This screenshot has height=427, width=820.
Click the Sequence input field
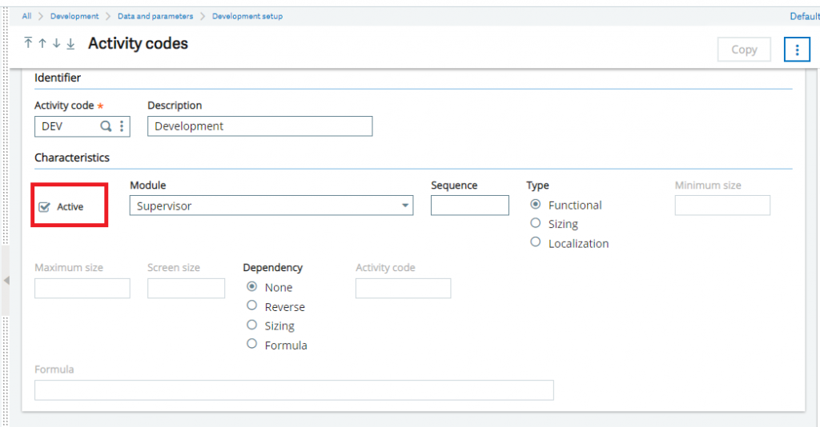point(469,206)
